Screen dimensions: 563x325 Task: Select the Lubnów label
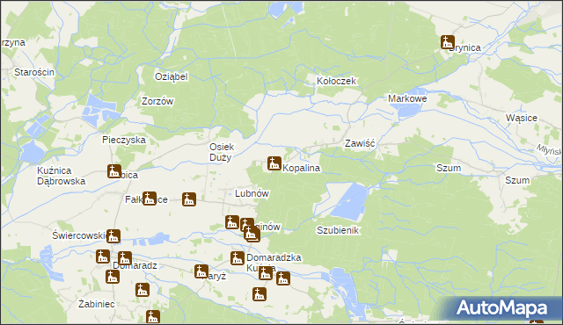pyautogui.click(x=252, y=193)
